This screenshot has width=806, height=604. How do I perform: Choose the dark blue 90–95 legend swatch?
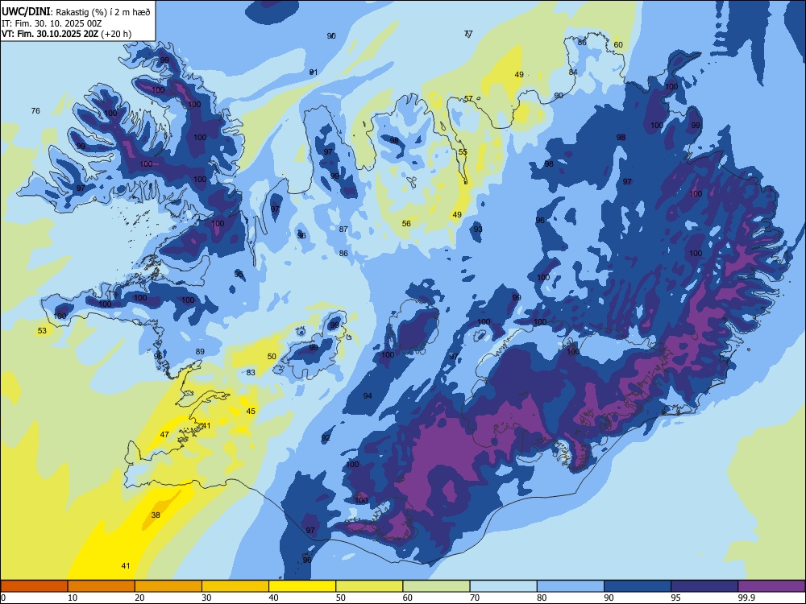[x=638, y=586]
